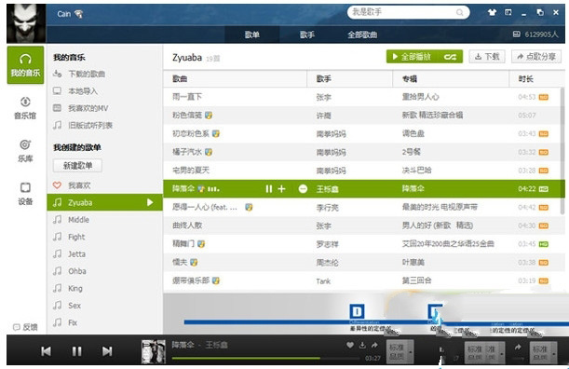Add playing song with plus icon
Viewport: 569px width, 369px height.
click(281, 189)
